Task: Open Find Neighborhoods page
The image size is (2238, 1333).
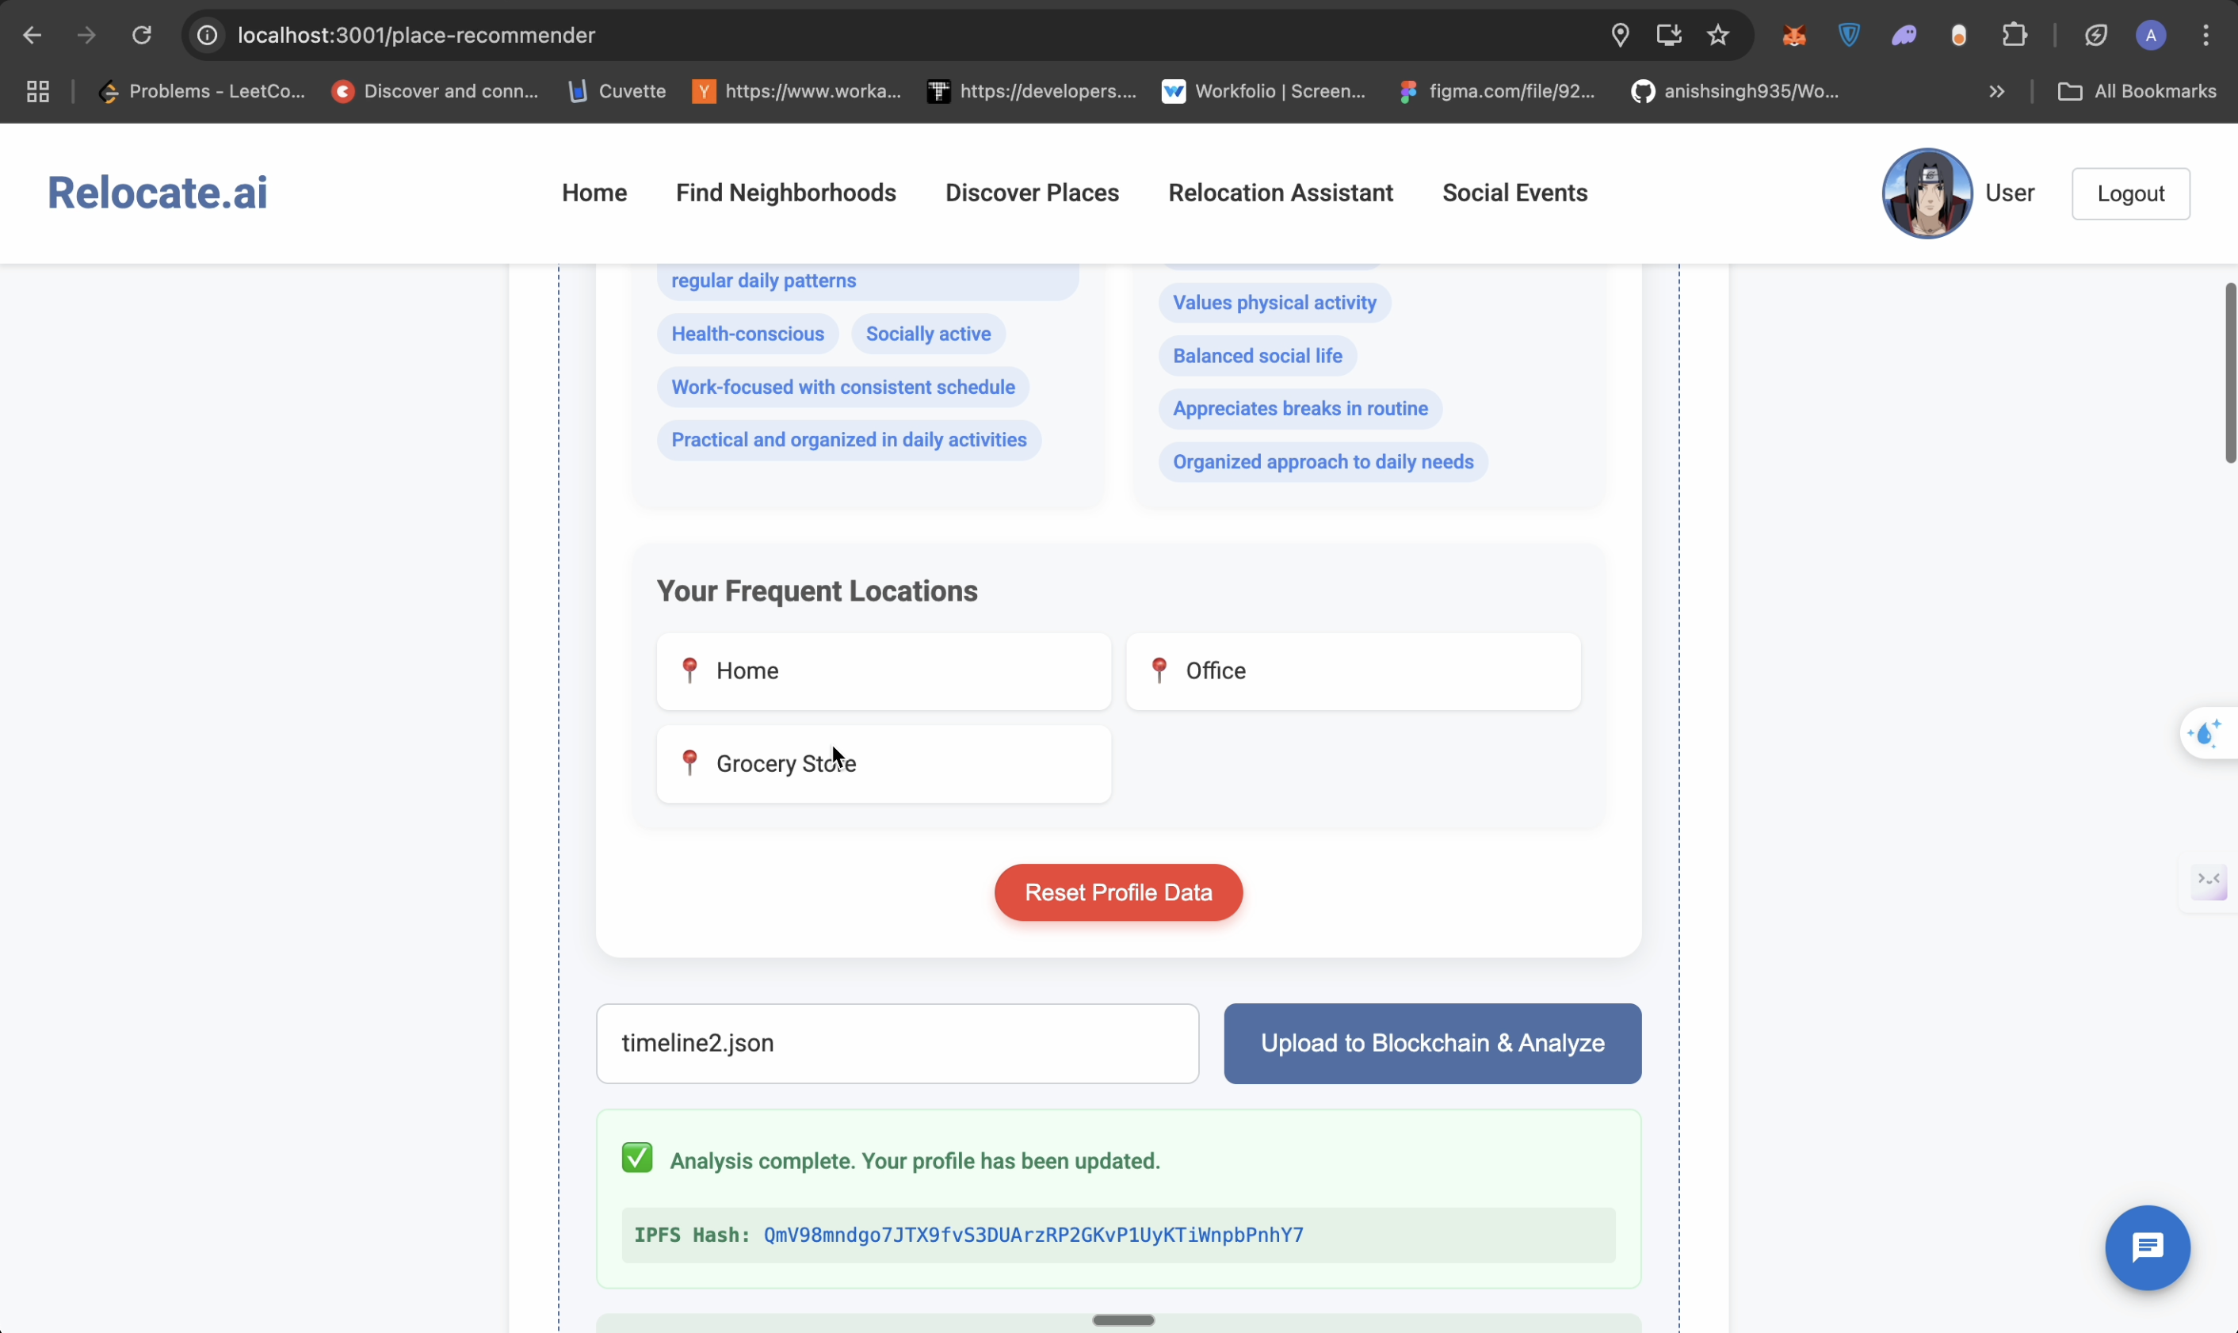Action: tap(786, 193)
